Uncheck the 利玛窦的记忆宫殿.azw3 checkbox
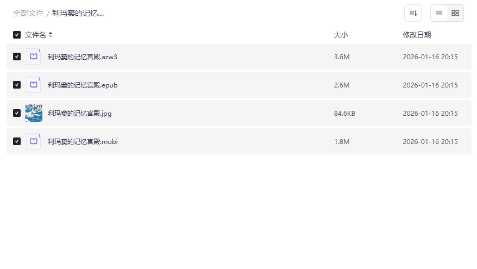Viewport: 477px width, 269px height. pyautogui.click(x=17, y=57)
